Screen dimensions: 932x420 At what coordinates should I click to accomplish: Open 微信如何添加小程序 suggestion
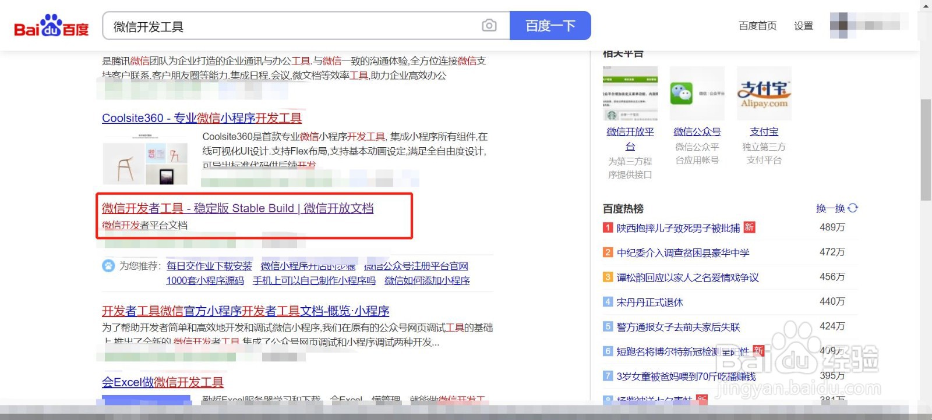point(427,280)
